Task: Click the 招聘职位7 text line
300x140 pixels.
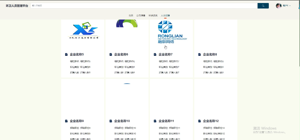Action: tap(169, 61)
